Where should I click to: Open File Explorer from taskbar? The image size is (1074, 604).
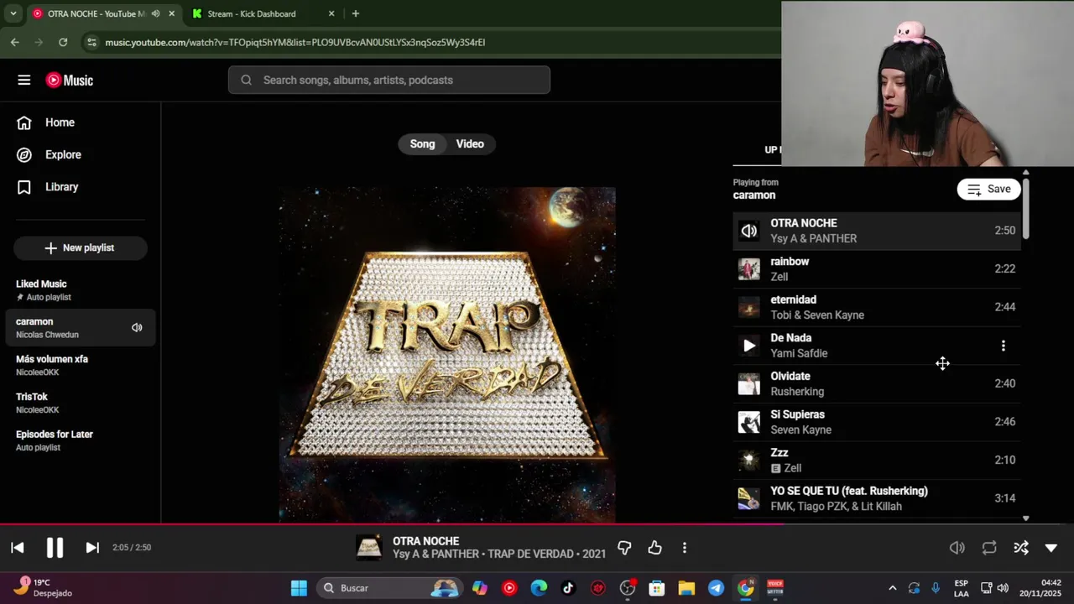coord(686,588)
